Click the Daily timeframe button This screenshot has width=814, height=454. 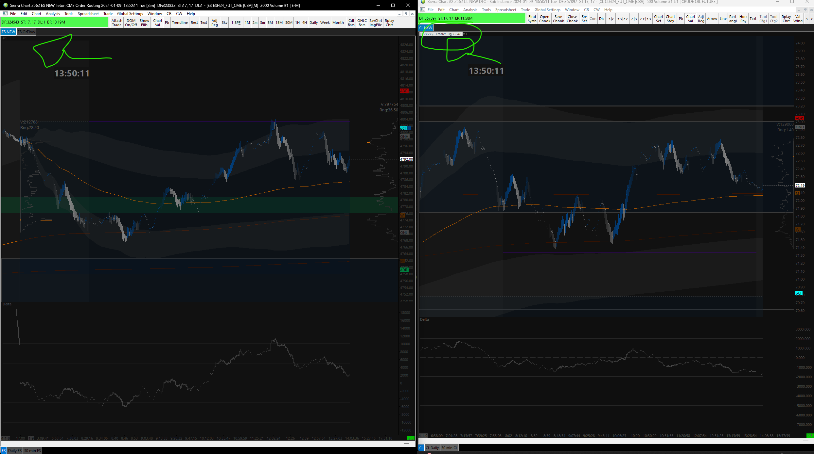point(313,23)
